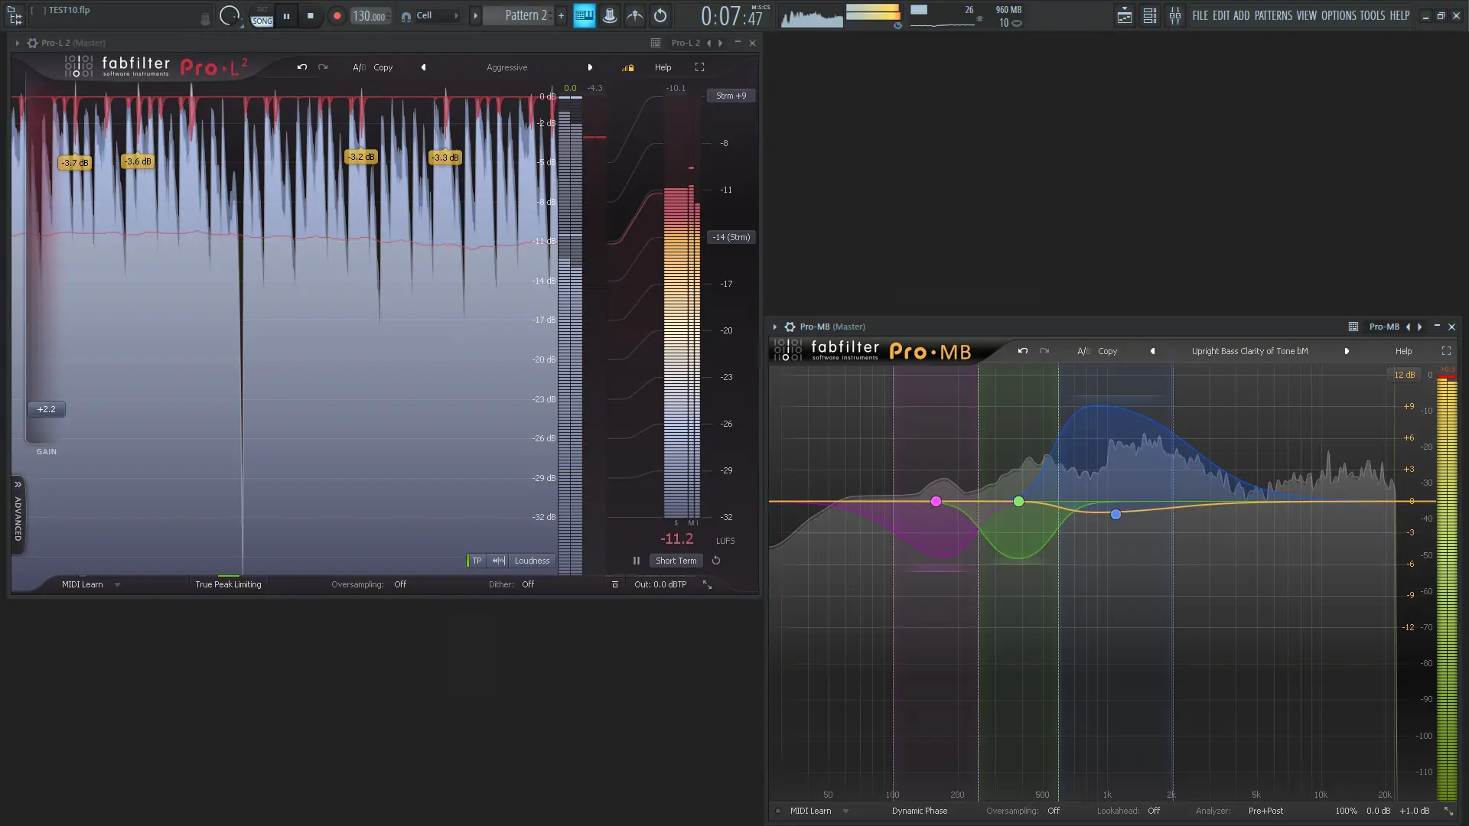Click Copy in the Pro-MB header
The width and height of the screenshot is (1469, 826).
[1107, 351]
